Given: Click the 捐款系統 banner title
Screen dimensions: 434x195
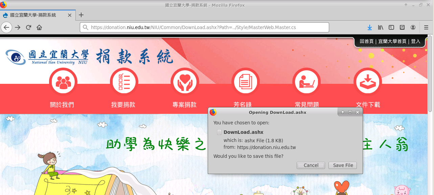Looking at the screenshot, I should coord(134,57).
